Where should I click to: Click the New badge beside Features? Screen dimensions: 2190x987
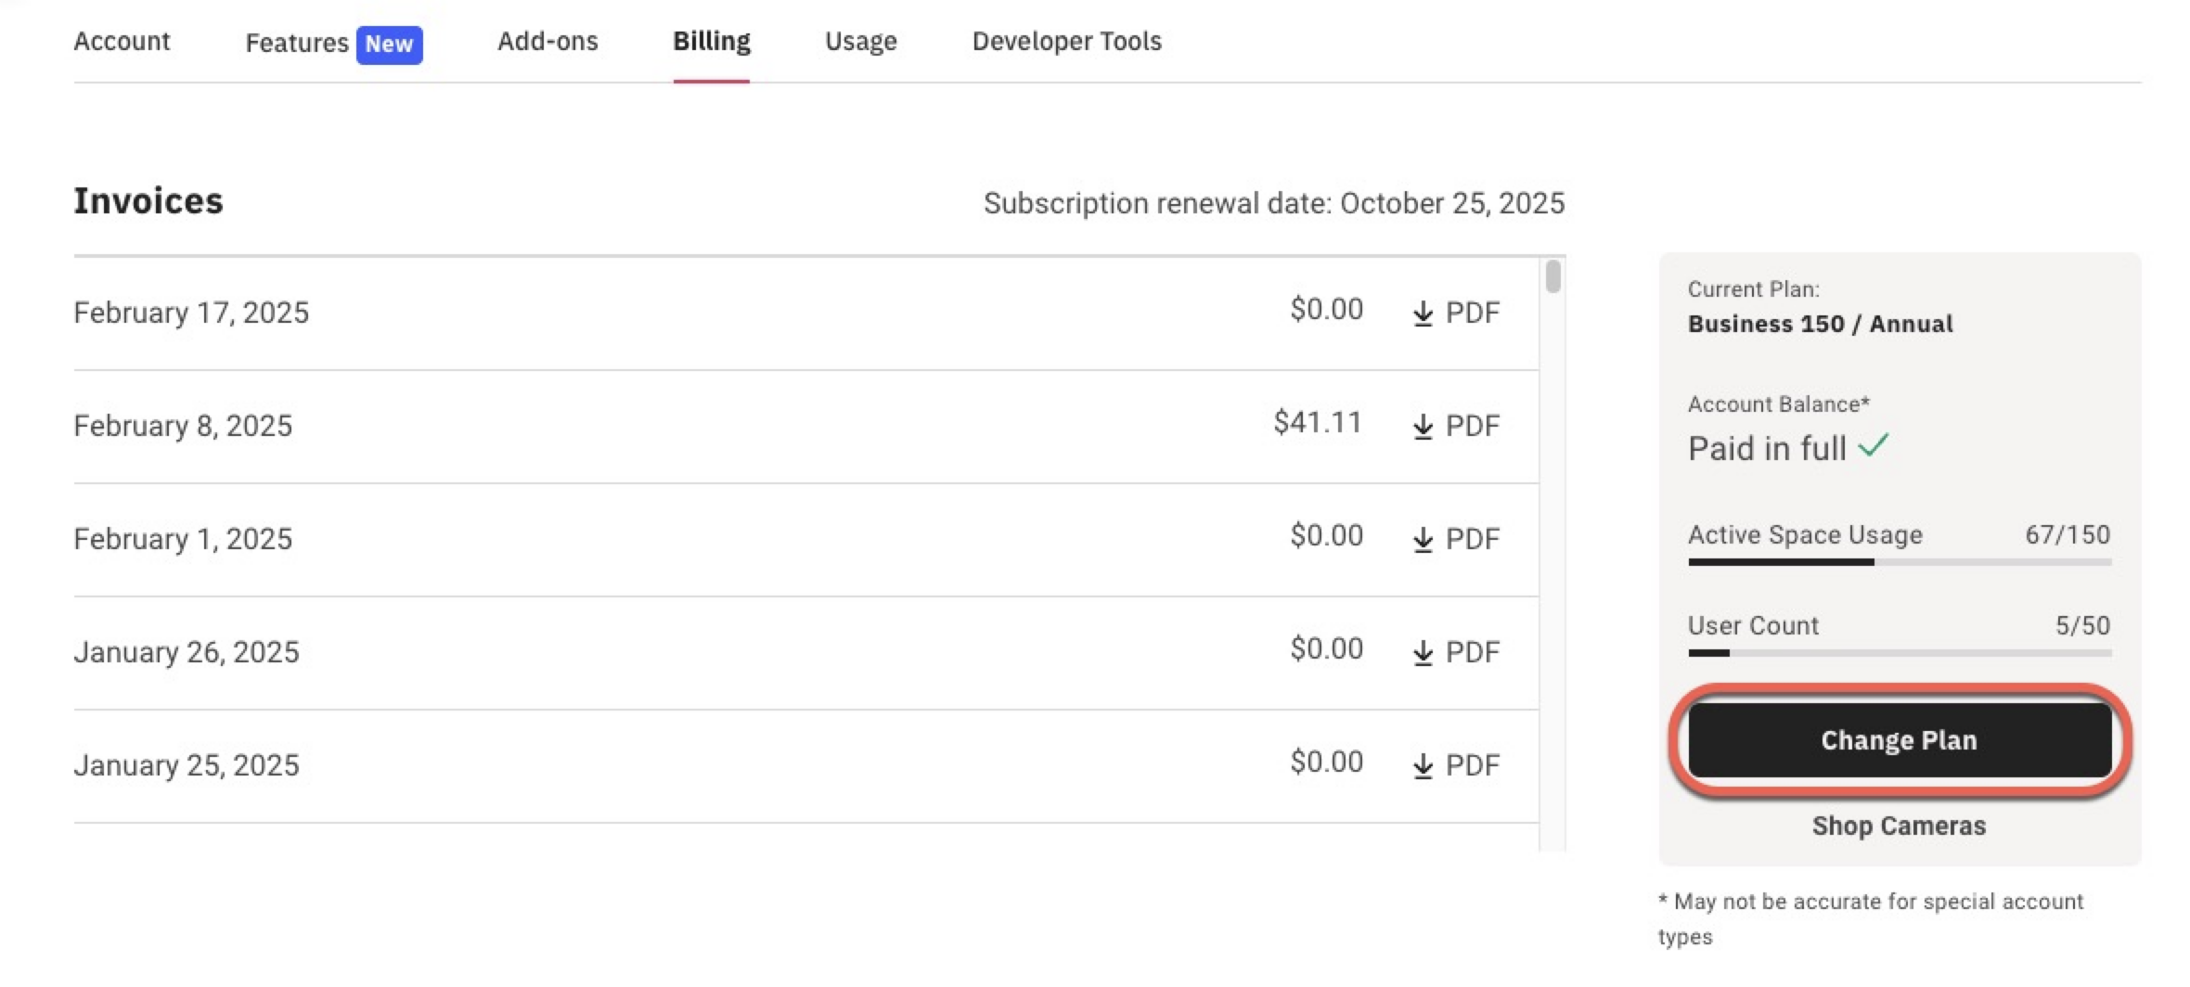click(x=389, y=44)
